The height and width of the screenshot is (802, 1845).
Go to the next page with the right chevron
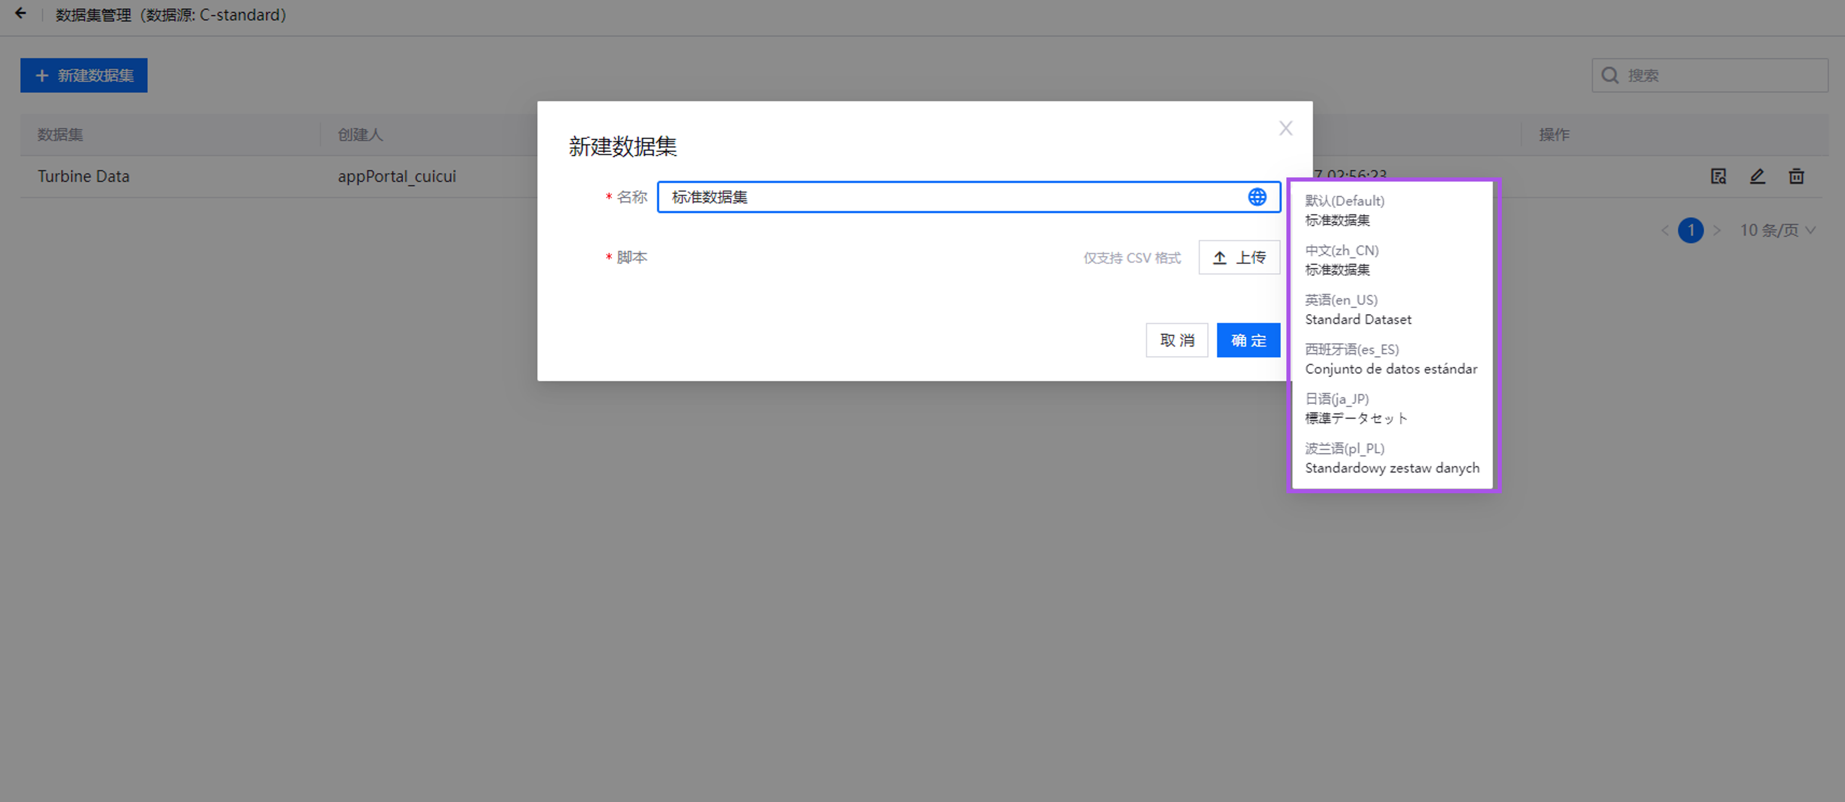pos(1717,231)
